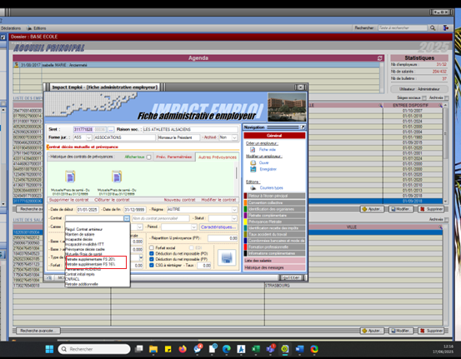Toggle the Archivés checkbox of the salariés list

click(446, 219)
